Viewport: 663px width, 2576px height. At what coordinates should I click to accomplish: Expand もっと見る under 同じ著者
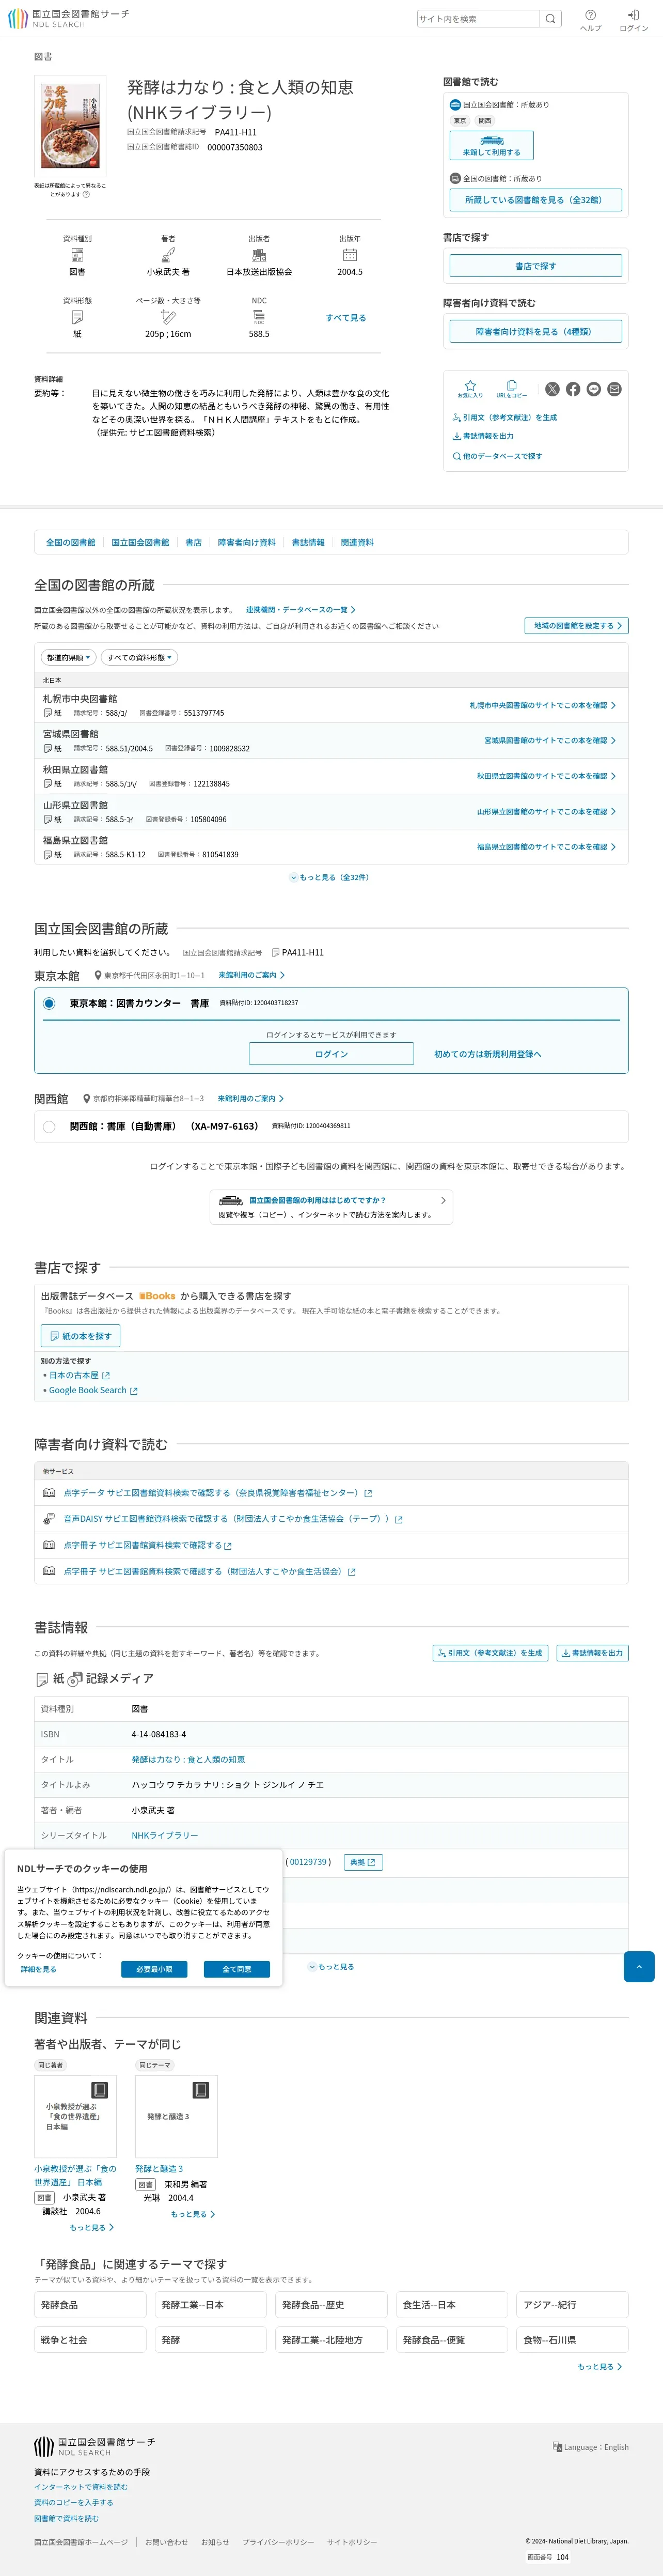pos(92,2228)
